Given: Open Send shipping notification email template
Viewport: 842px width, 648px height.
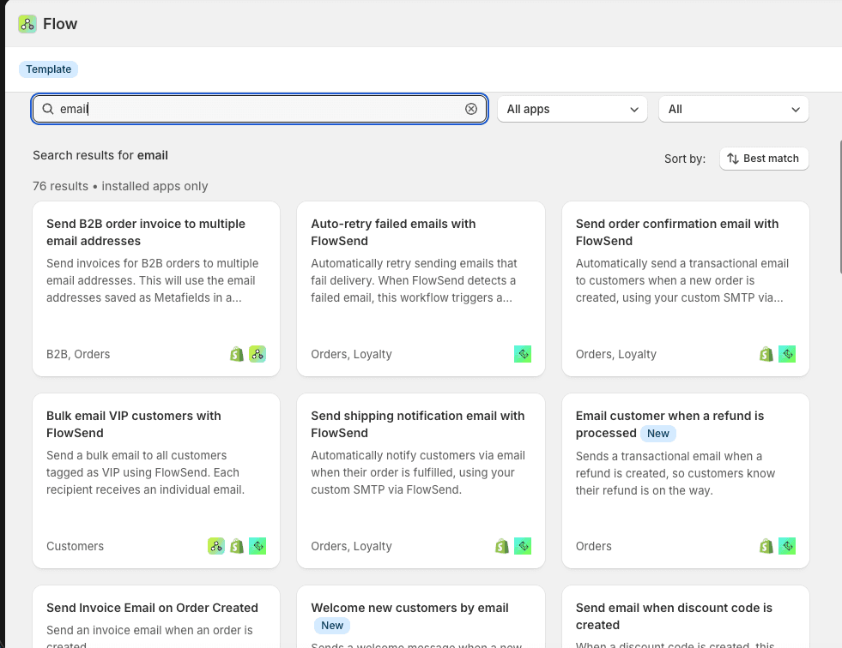Looking at the screenshot, I should tap(421, 481).
